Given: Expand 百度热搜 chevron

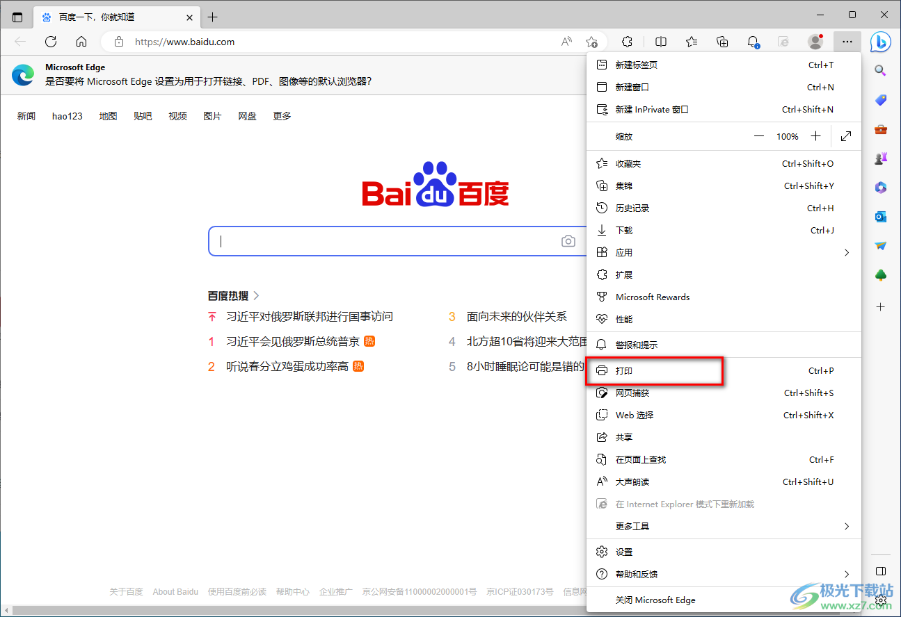Looking at the screenshot, I should click(256, 295).
